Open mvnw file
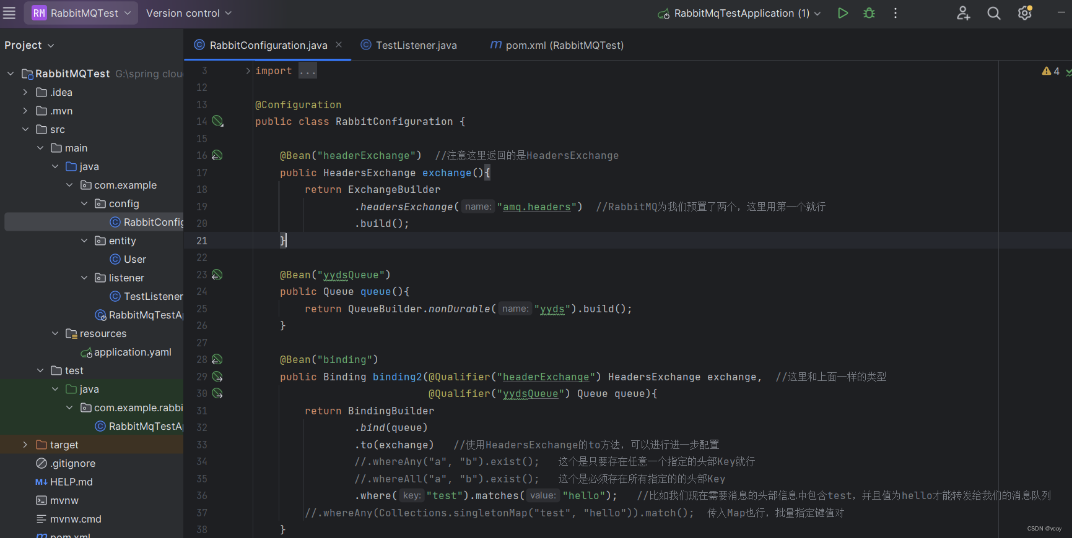 click(58, 500)
